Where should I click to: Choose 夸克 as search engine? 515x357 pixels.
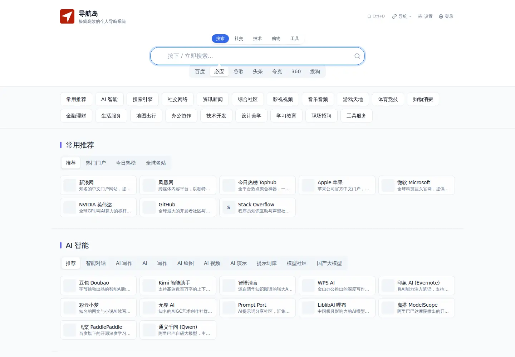tap(277, 71)
